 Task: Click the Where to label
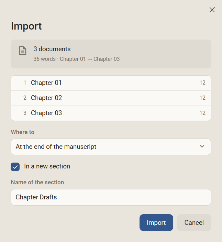click(x=23, y=132)
